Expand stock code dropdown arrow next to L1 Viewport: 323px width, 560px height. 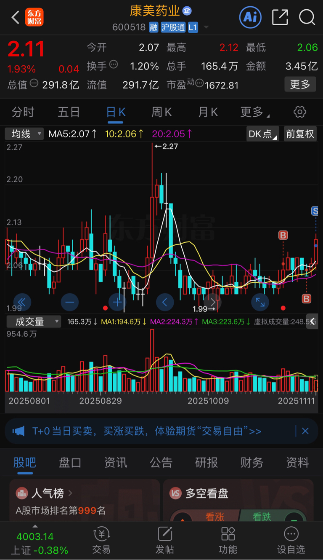[206, 27]
